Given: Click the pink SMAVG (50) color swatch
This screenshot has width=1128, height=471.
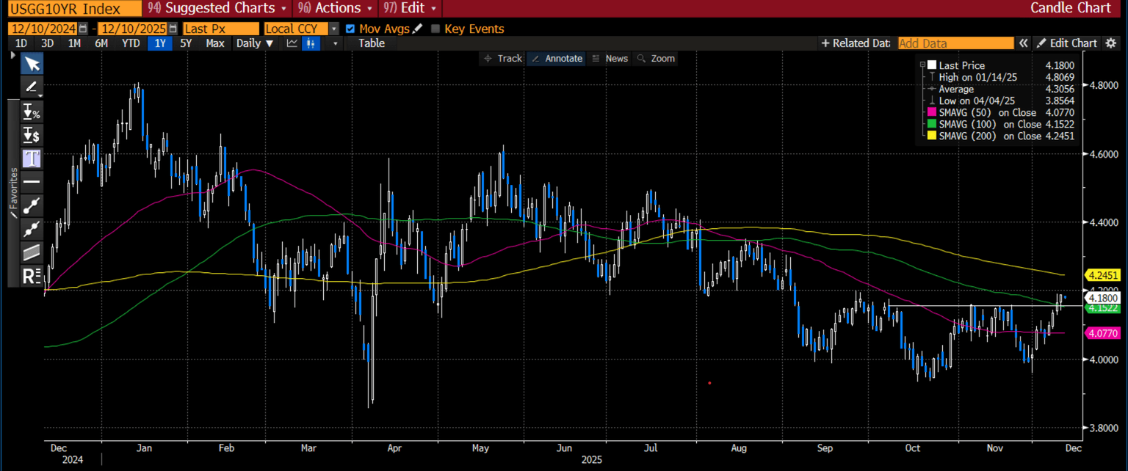Looking at the screenshot, I should tap(932, 112).
